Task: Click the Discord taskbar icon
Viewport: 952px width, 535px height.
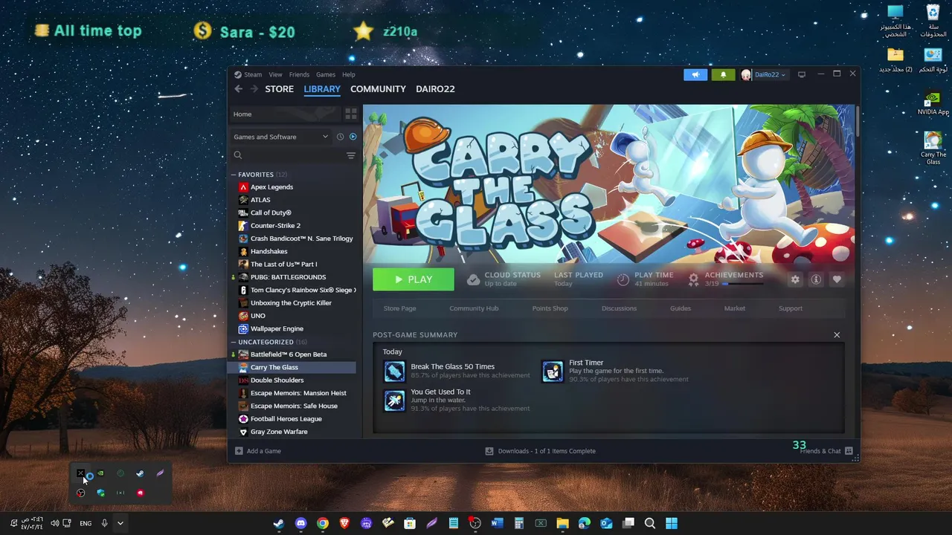Action: (x=300, y=523)
